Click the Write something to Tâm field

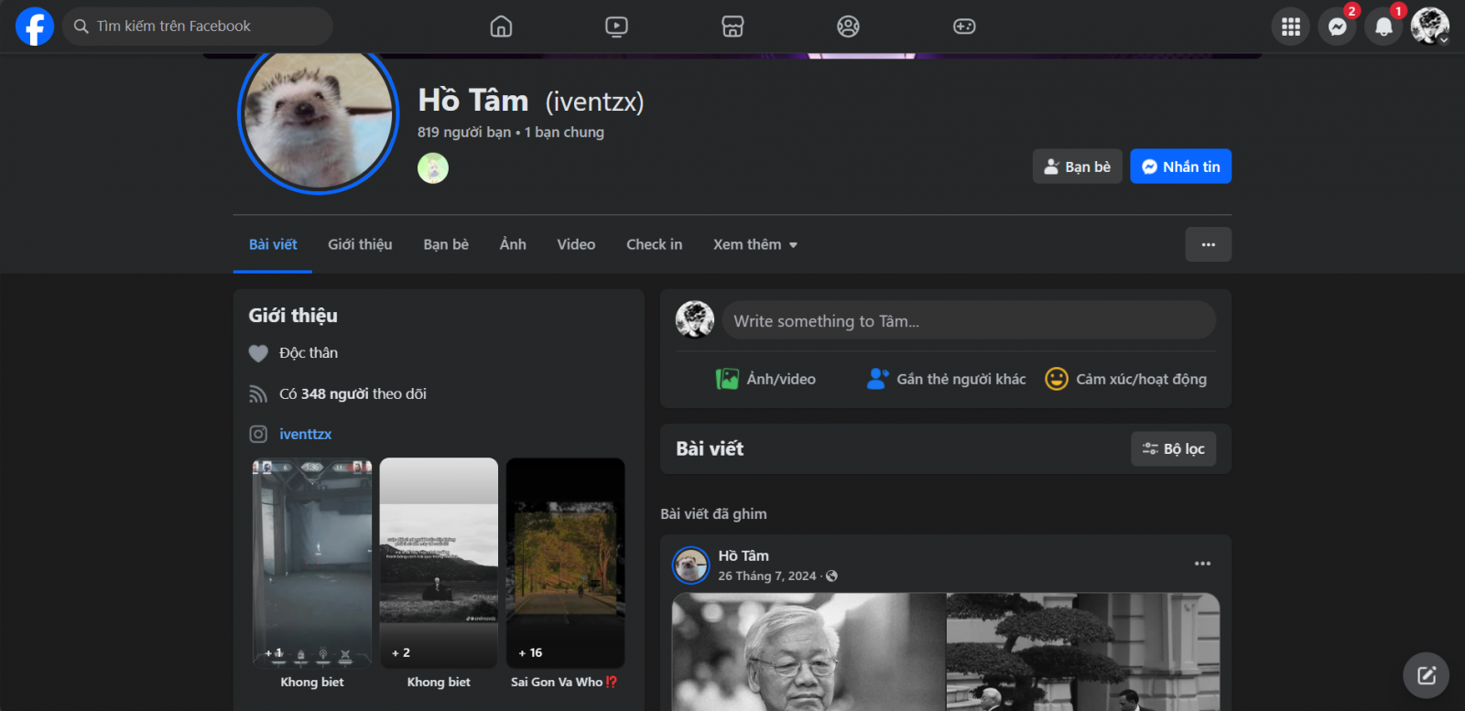[968, 321]
